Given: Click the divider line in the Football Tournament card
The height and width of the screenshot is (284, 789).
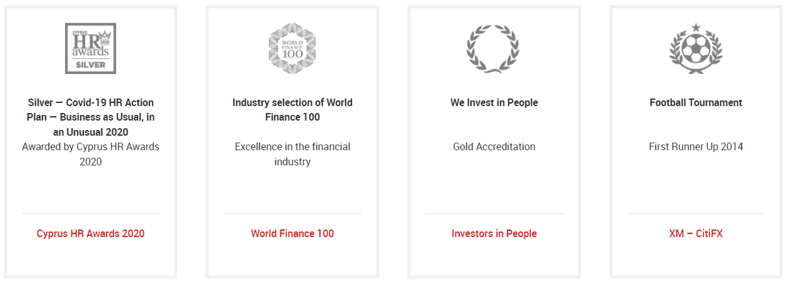Looking at the screenshot, I should [696, 213].
